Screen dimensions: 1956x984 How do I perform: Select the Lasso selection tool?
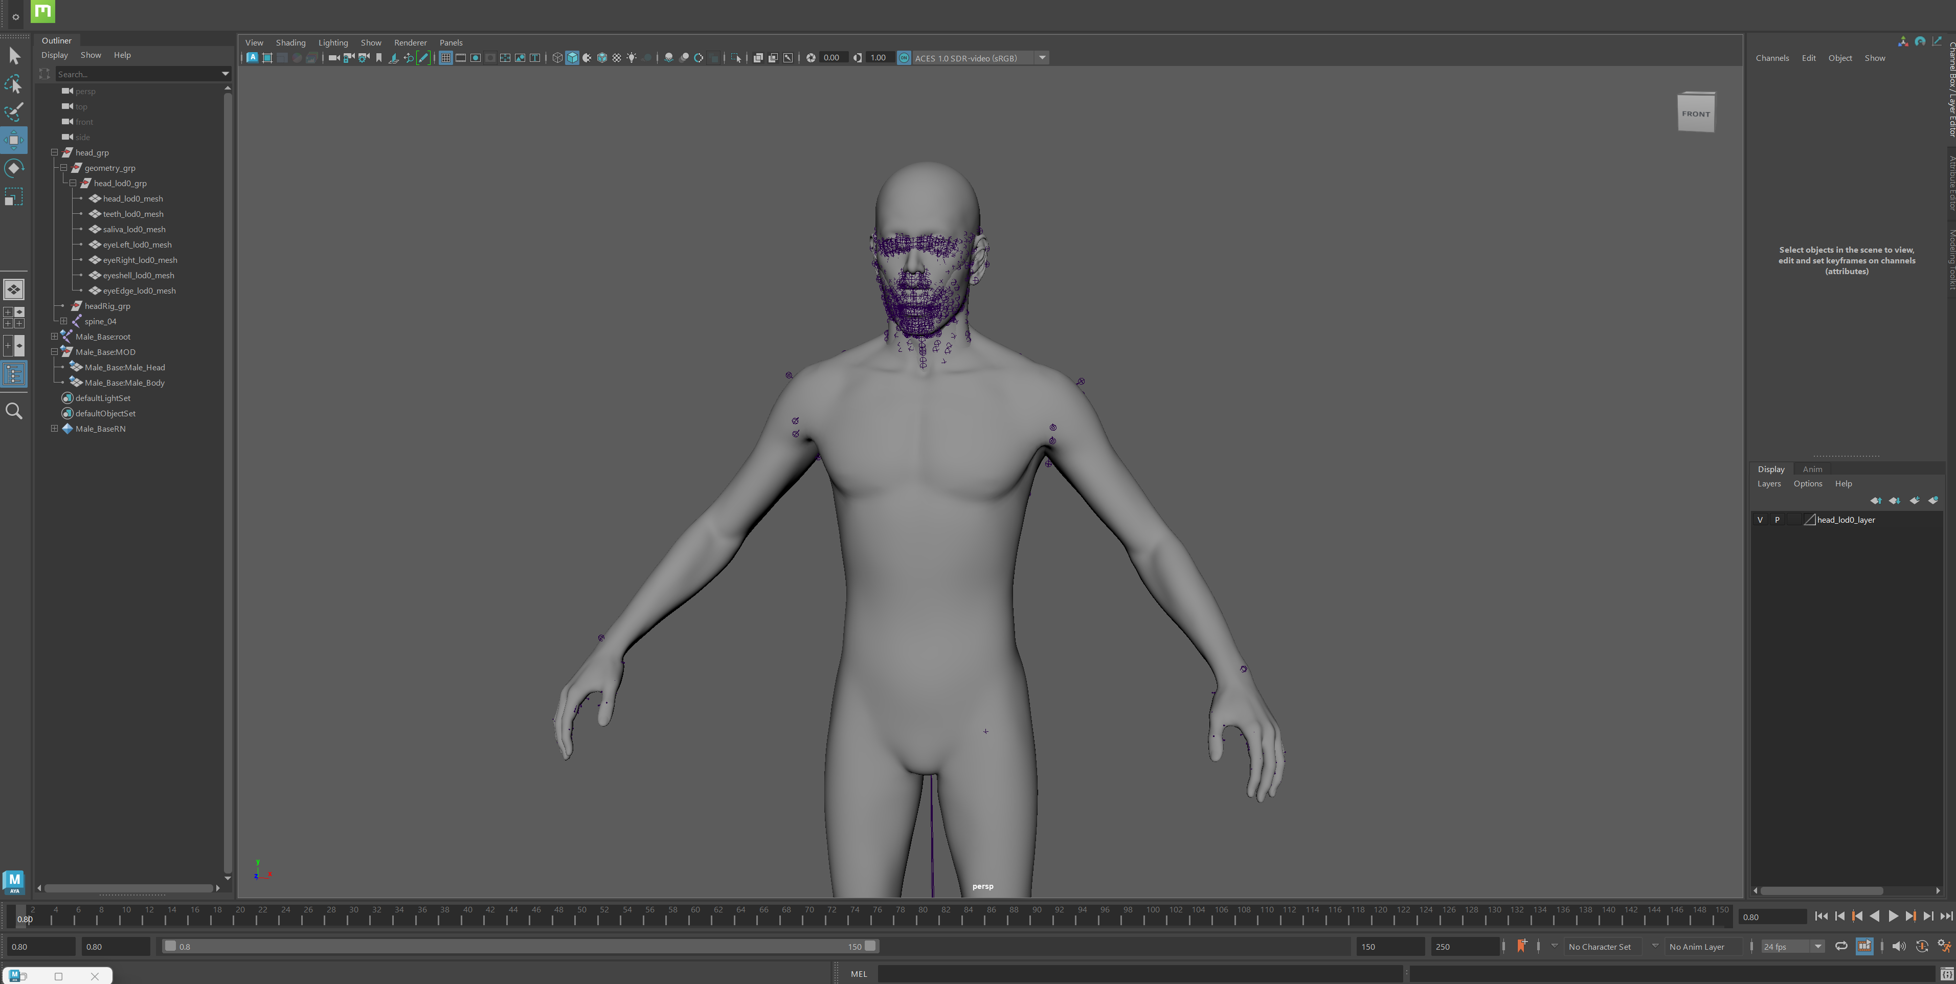[14, 83]
